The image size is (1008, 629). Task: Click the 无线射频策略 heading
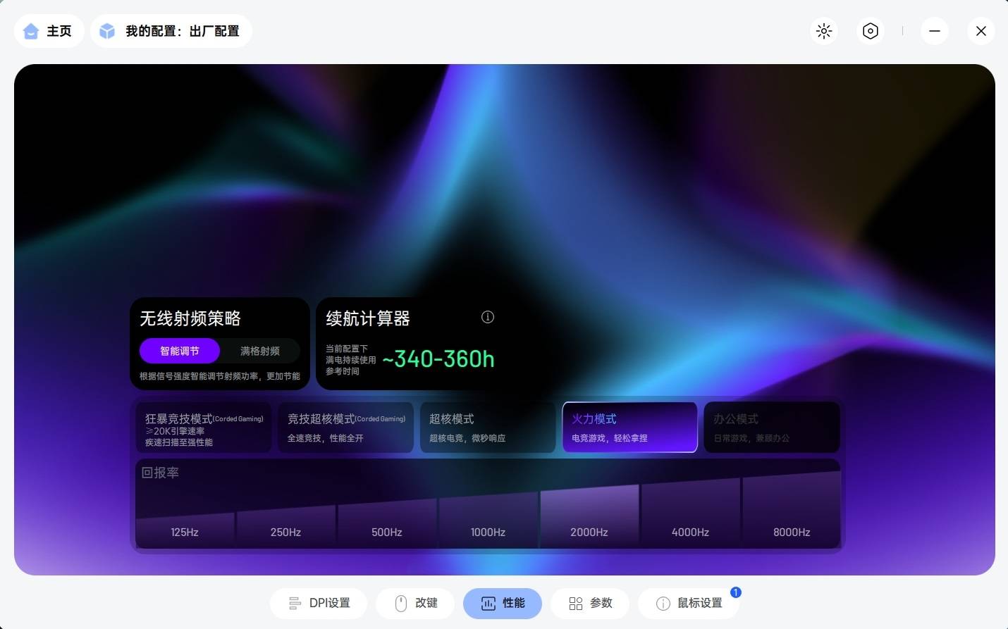point(190,318)
